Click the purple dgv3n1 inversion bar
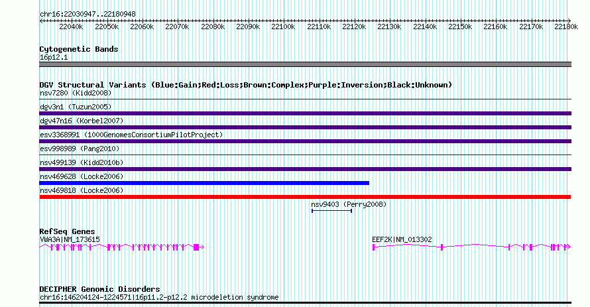The height and width of the screenshot is (307, 590). pyautogui.click(x=305, y=113)
